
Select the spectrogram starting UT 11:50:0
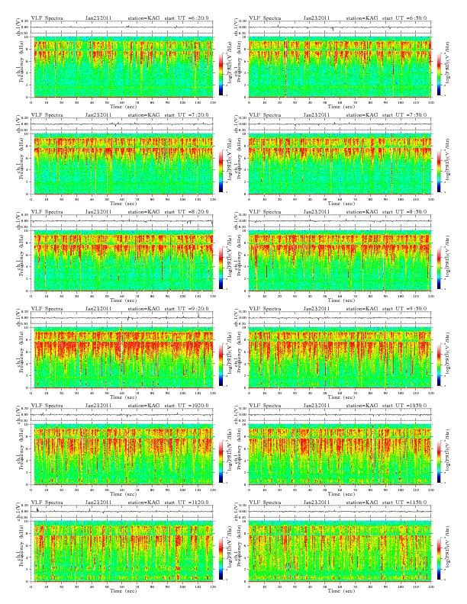tap(340, 551)
